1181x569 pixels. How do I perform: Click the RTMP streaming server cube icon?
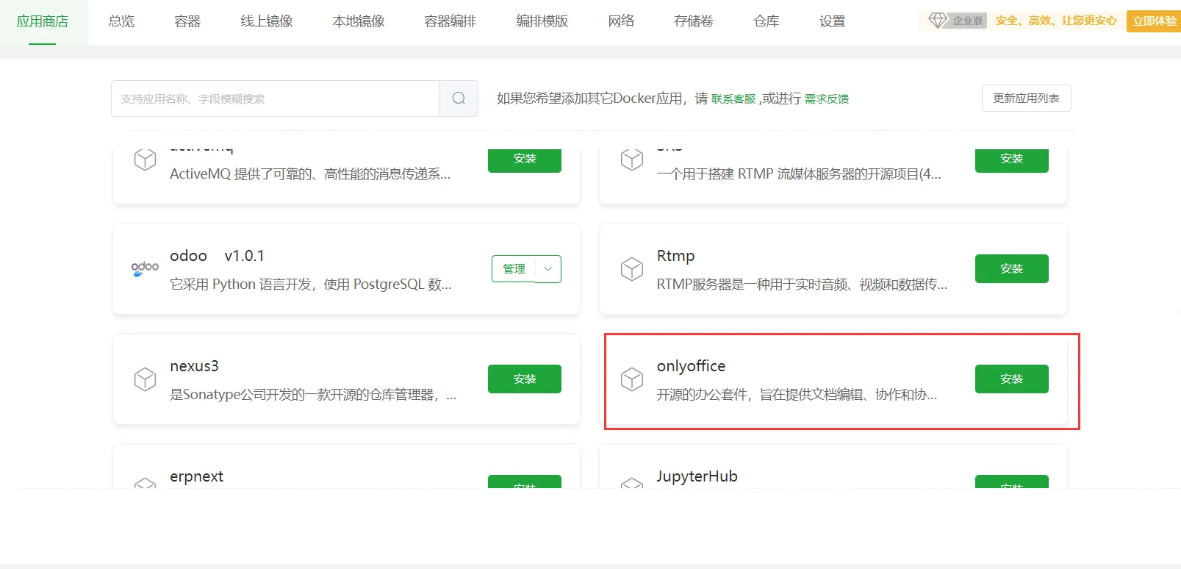[x=632, y=160]
